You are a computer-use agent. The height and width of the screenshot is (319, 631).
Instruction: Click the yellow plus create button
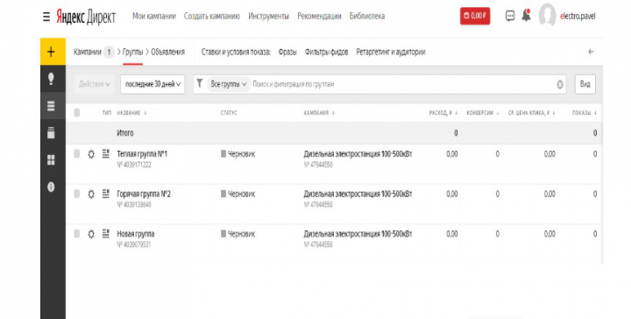point(53,52)
